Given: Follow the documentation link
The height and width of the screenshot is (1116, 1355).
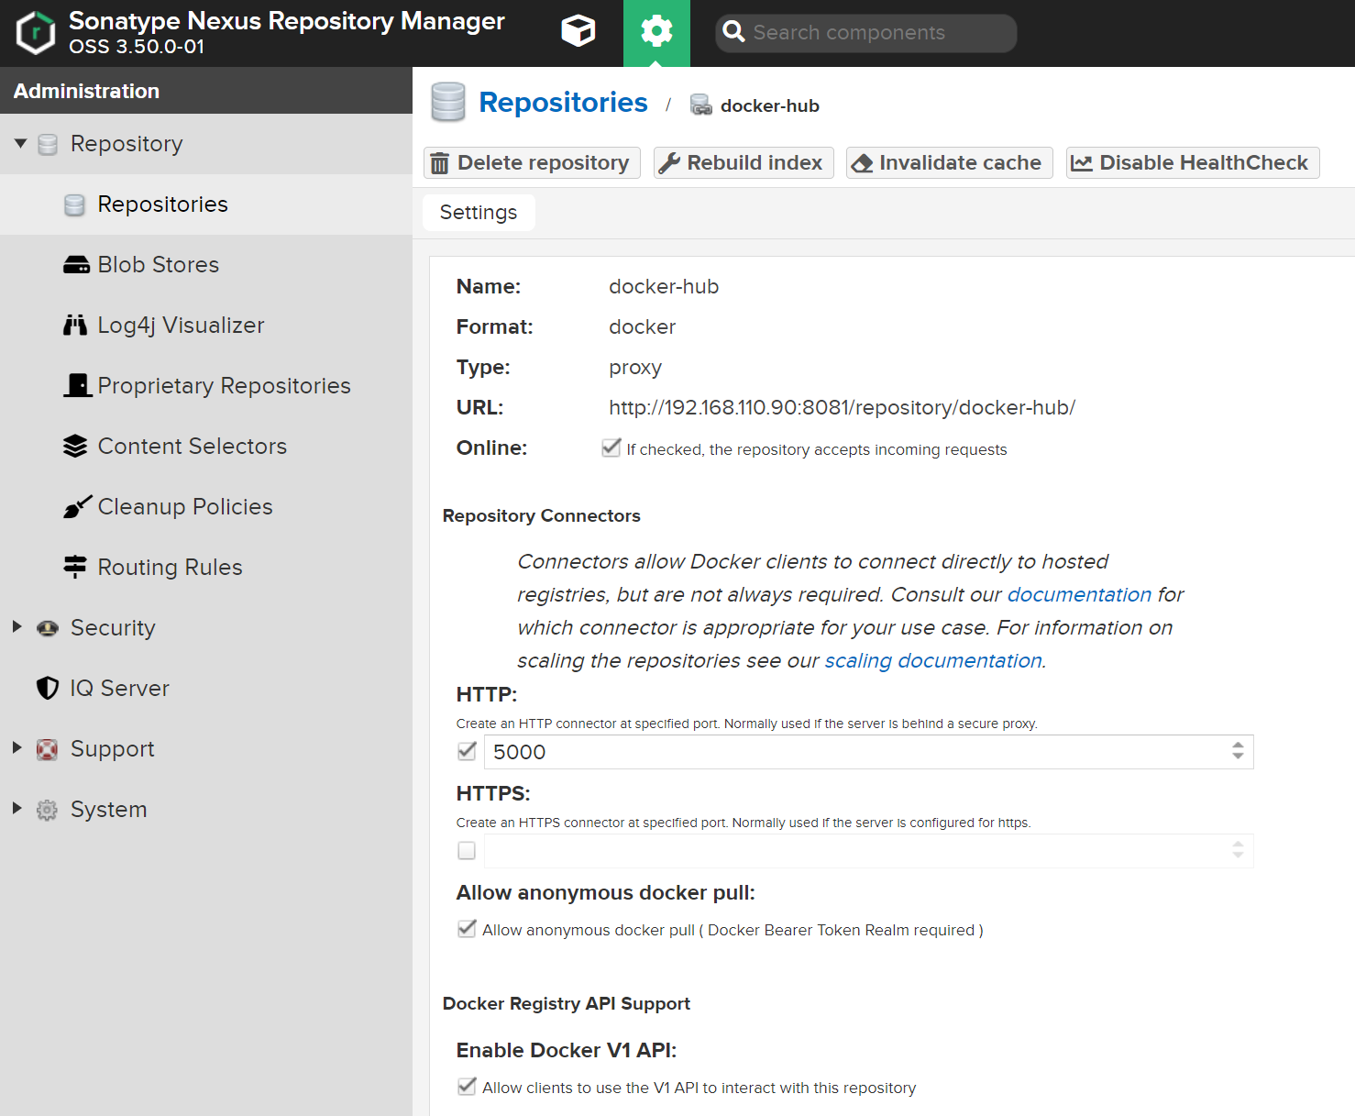Looking at the screenshot, I should 1079,595.
